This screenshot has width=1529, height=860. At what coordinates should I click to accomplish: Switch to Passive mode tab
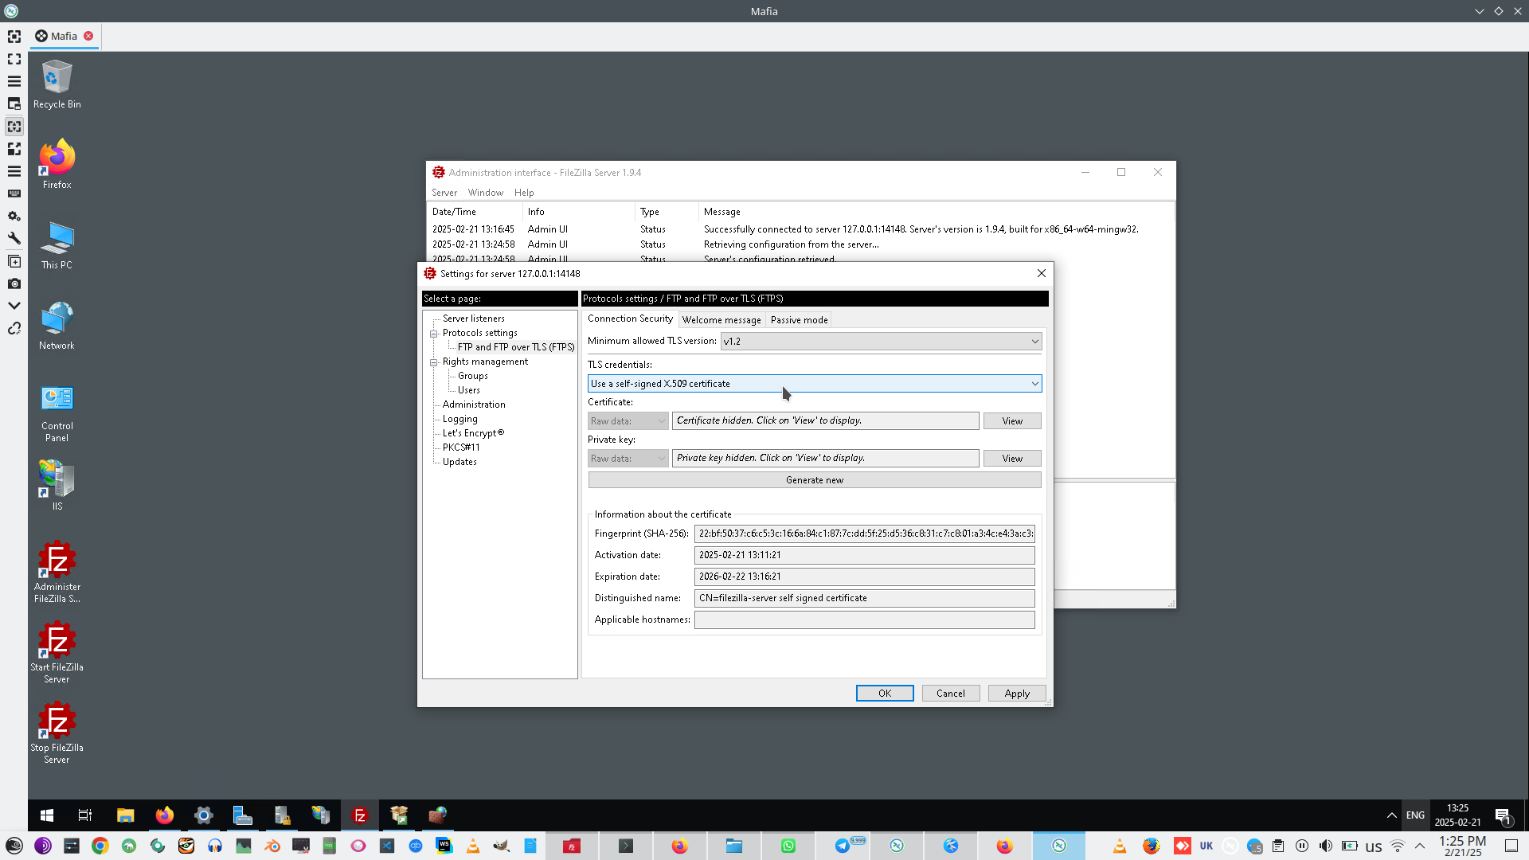pos(799,320)
